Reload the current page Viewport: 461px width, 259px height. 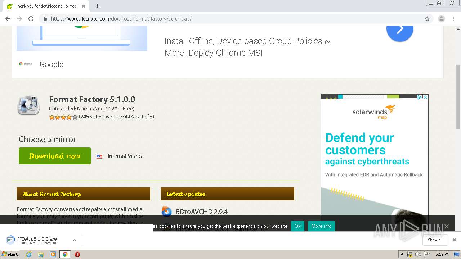(31, 19)
